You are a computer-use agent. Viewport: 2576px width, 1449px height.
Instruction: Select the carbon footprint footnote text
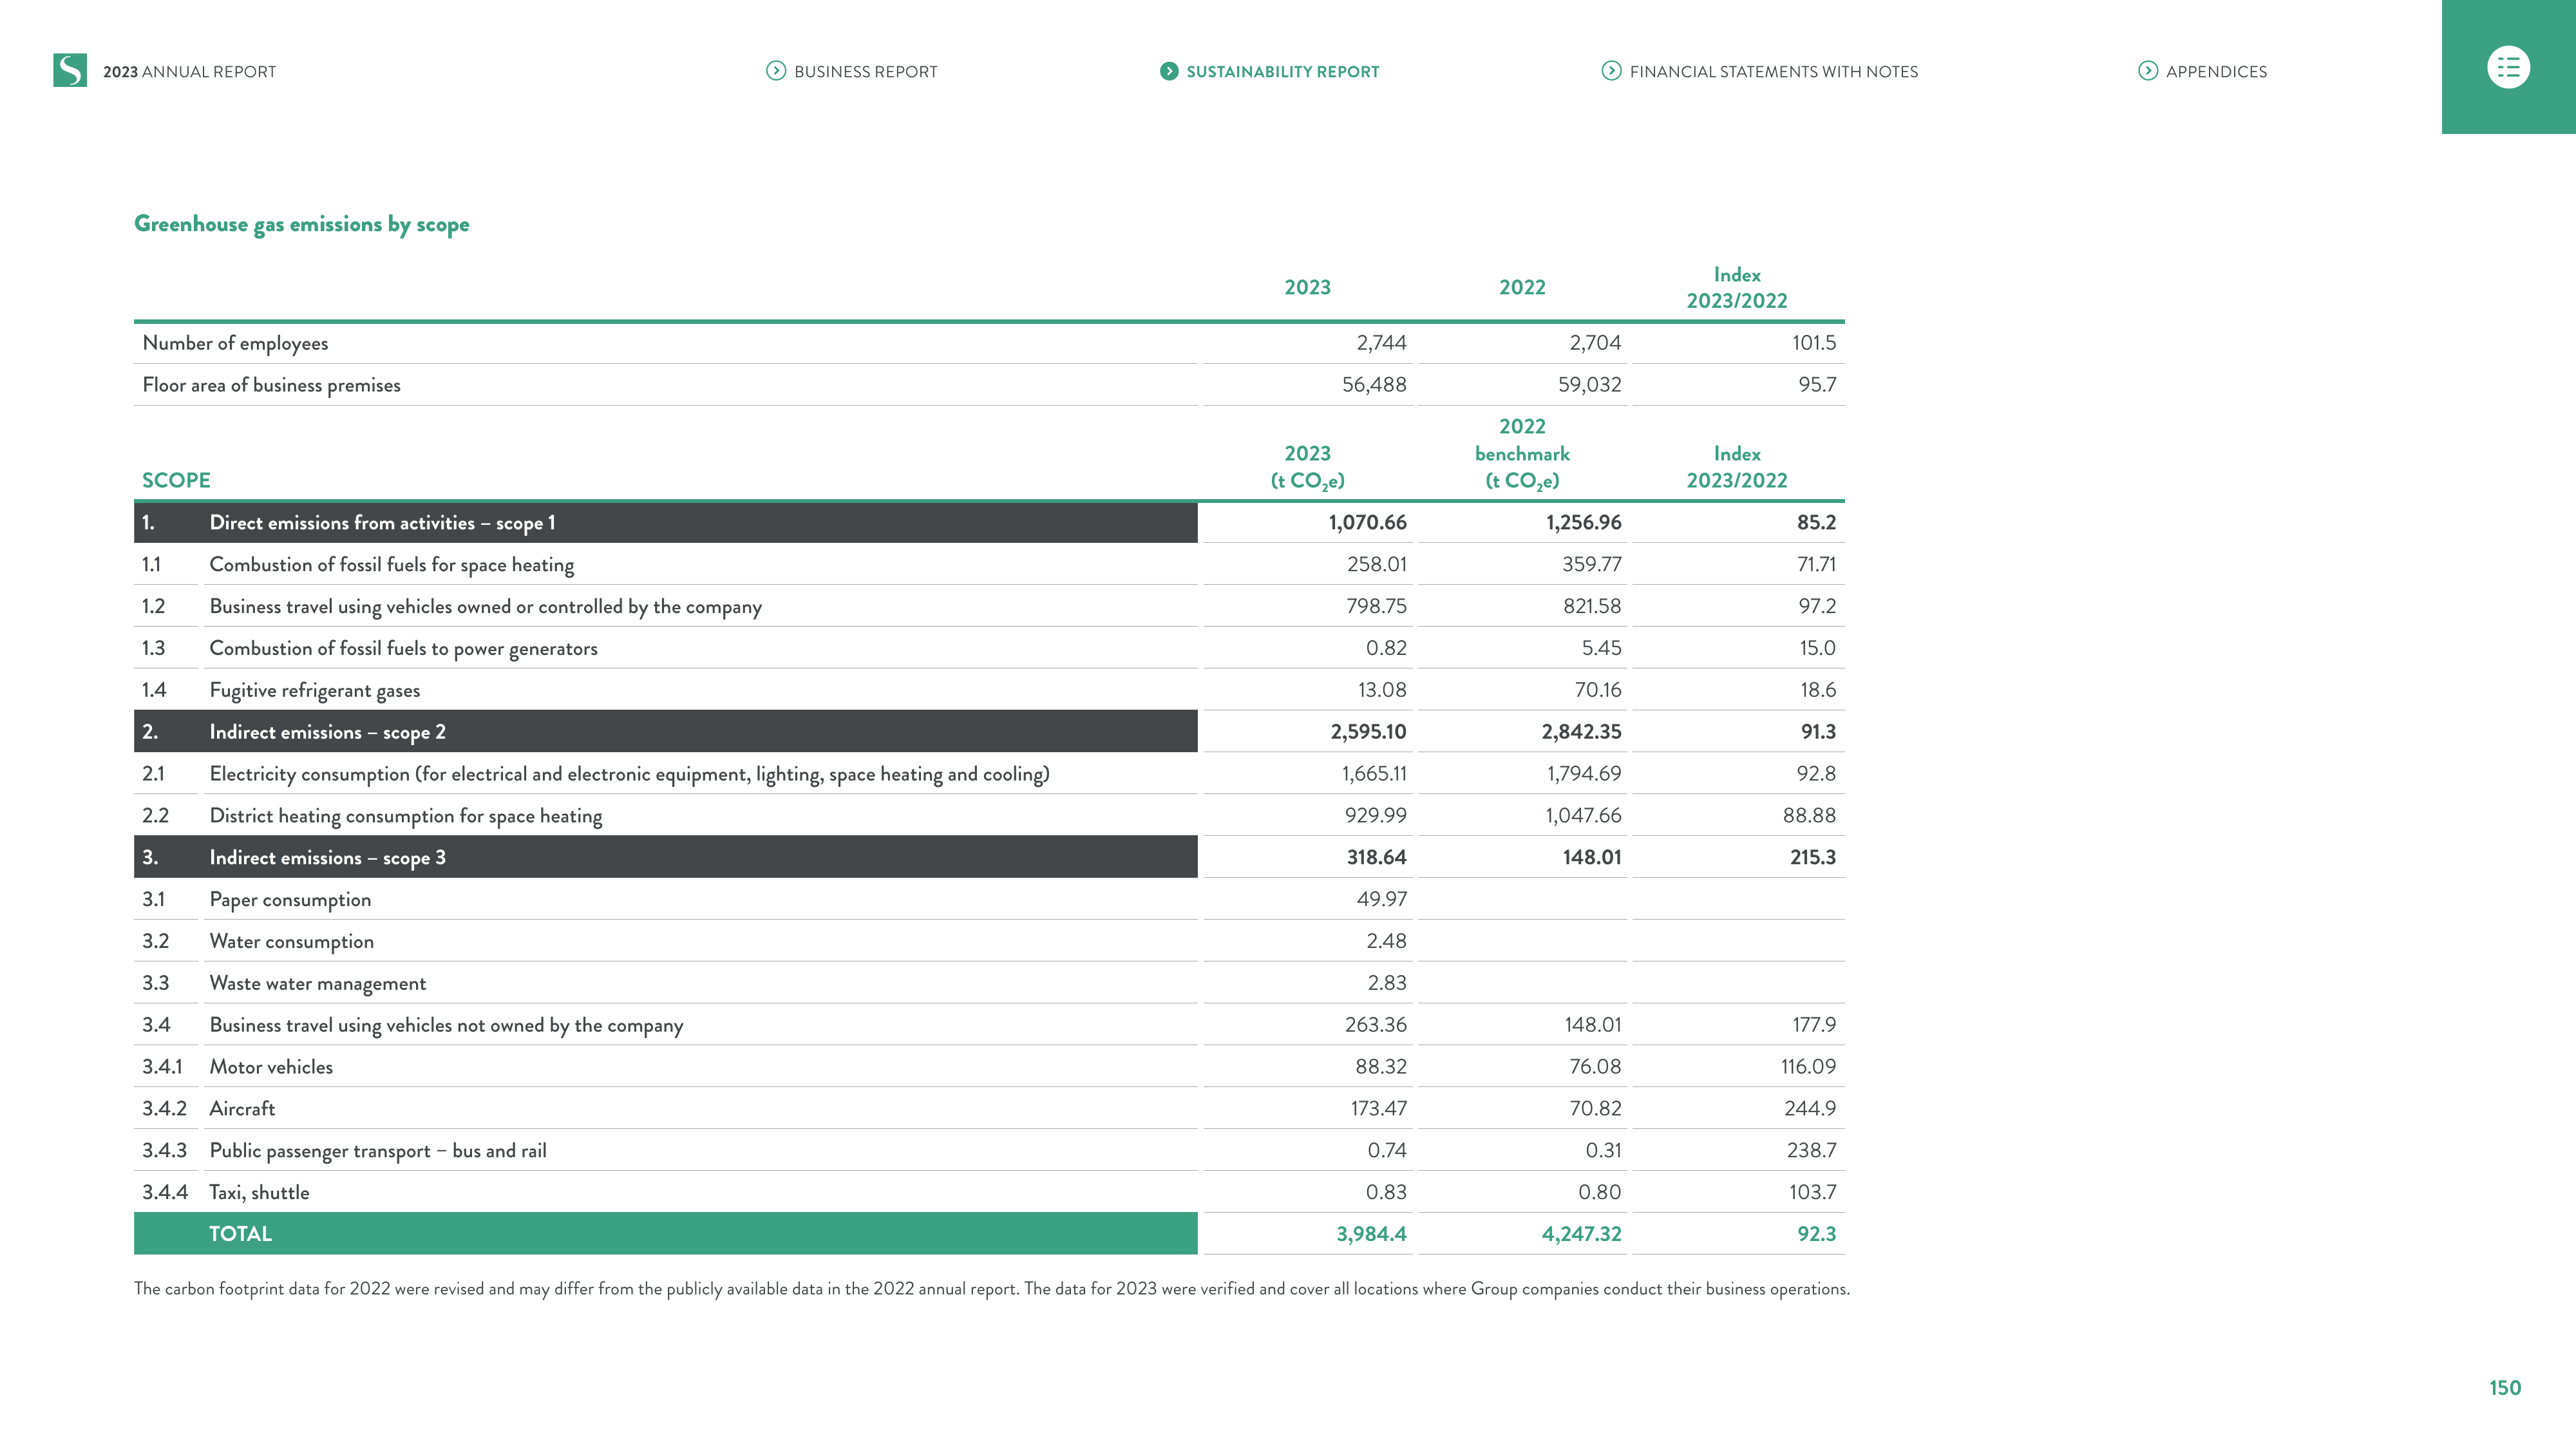pos(992,1290)
